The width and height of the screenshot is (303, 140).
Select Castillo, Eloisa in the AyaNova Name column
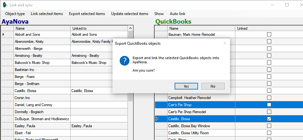42,91
